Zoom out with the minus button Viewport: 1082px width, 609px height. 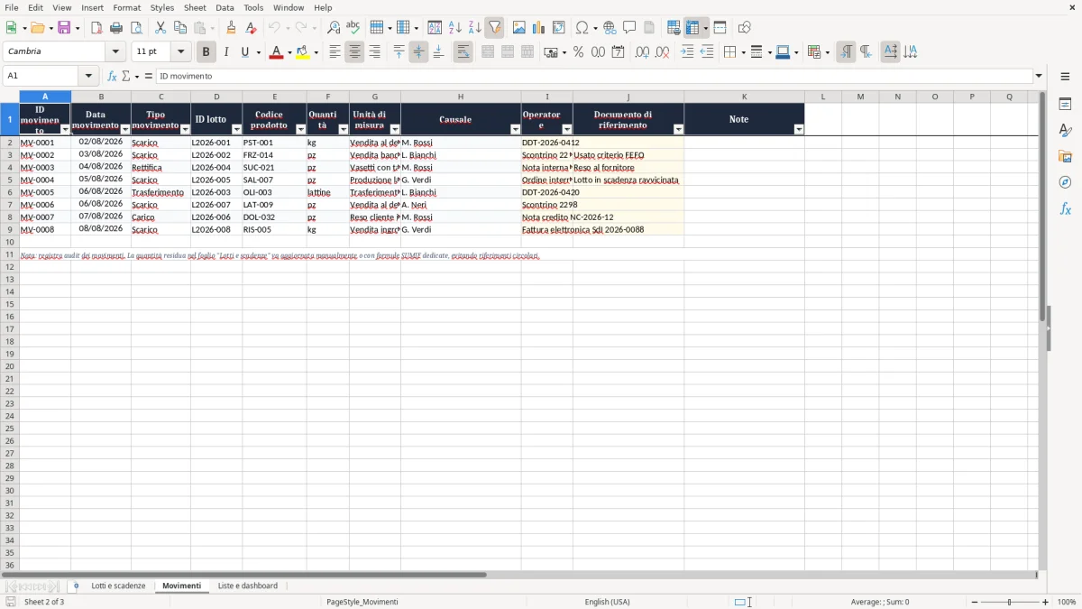975,602
